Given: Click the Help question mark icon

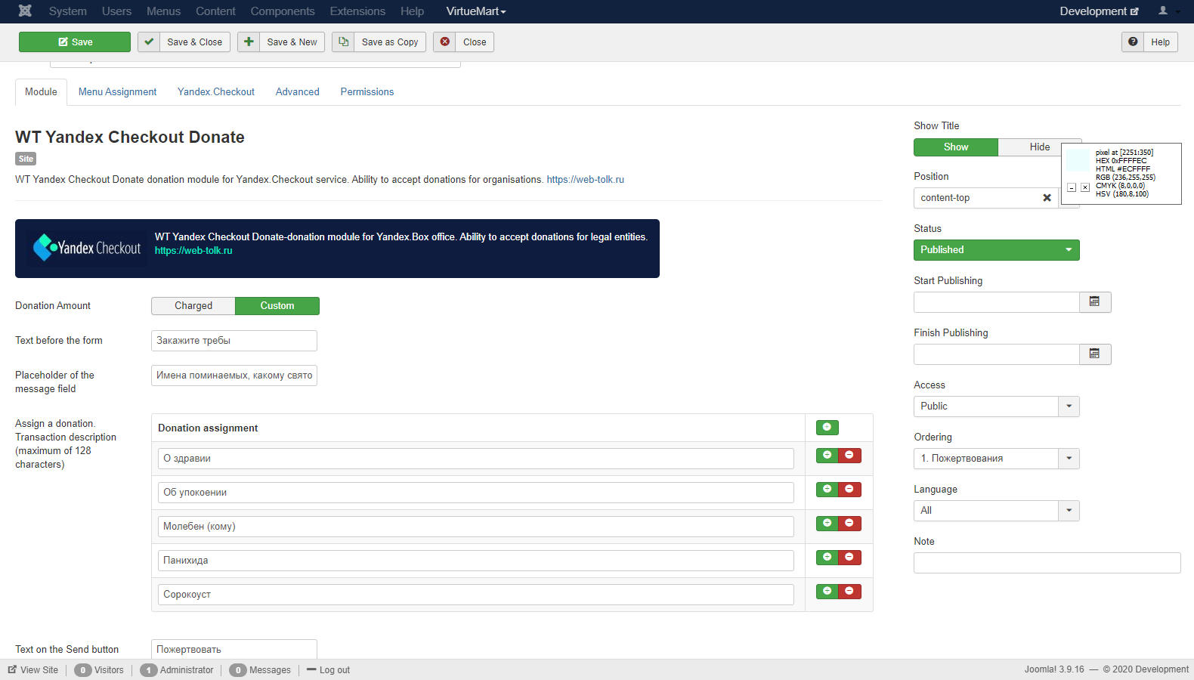Looking at the screenshot, I should pyautogui.click(x=1133, y=42).
